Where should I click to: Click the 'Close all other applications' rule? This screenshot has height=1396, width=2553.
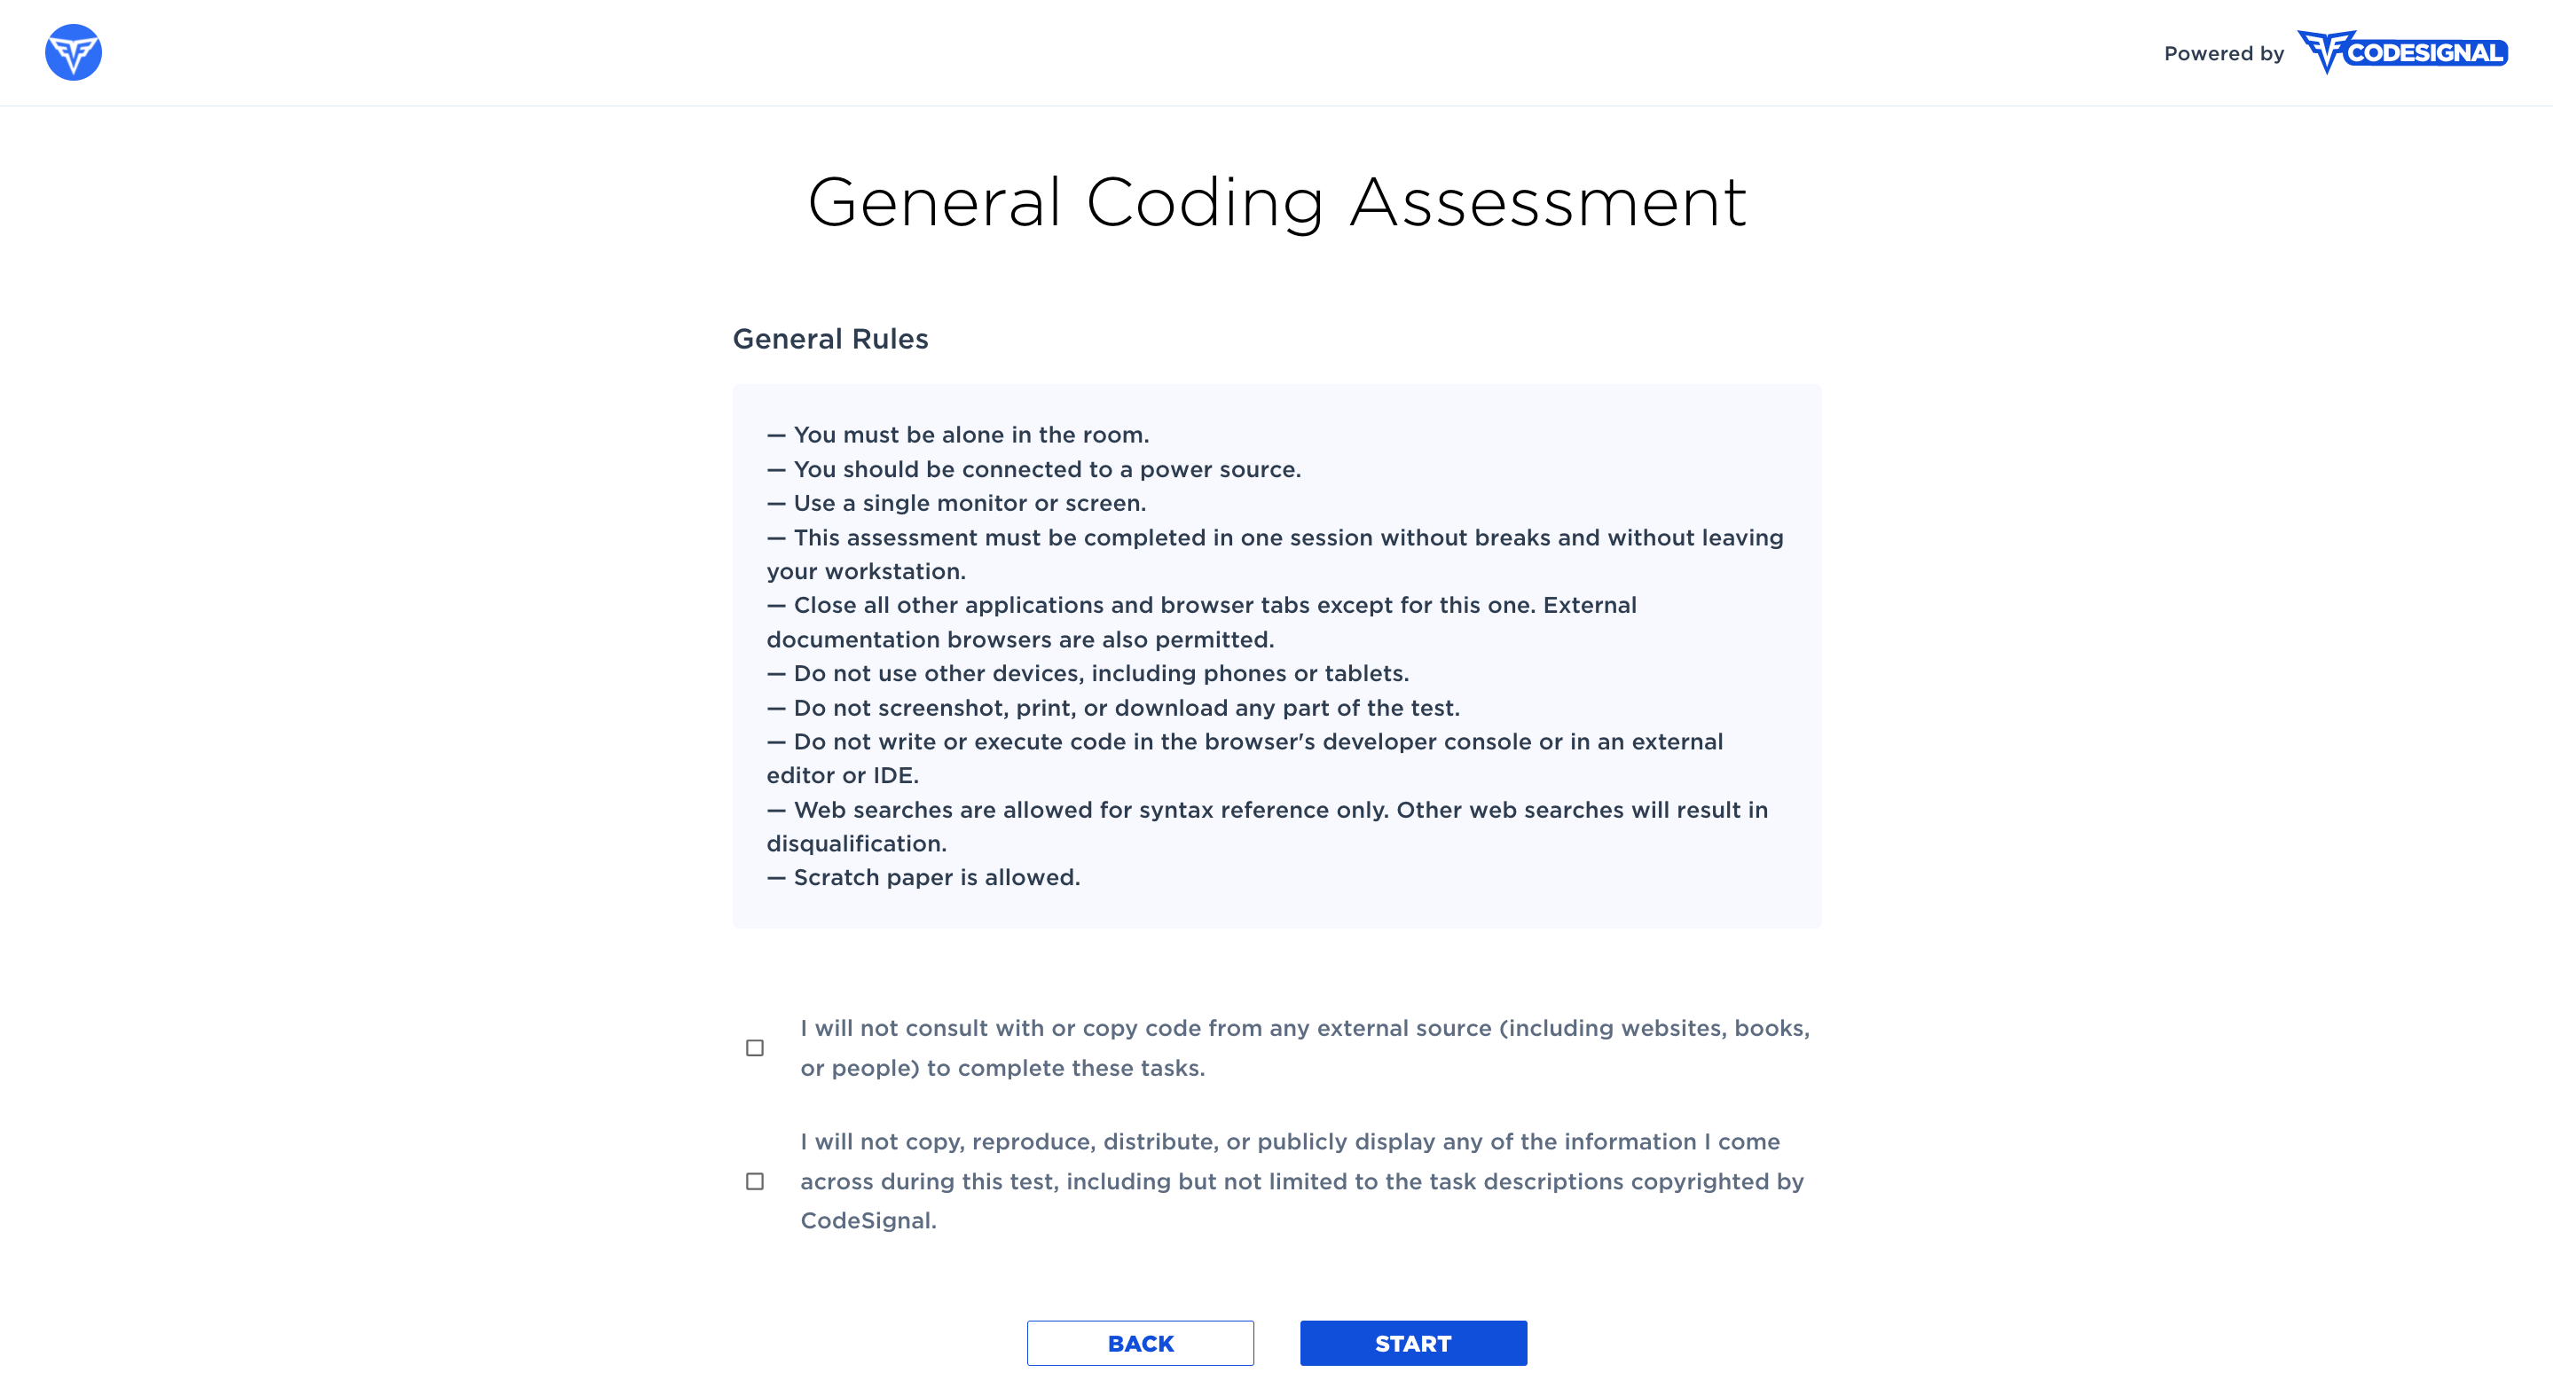click(x=1201, y=623)
